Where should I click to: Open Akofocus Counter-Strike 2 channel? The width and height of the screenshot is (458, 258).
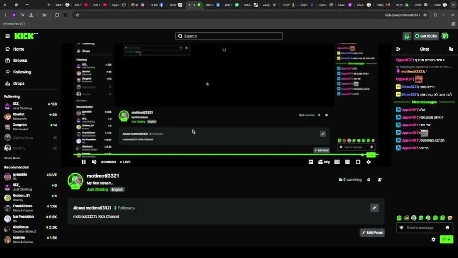(30, 229)
